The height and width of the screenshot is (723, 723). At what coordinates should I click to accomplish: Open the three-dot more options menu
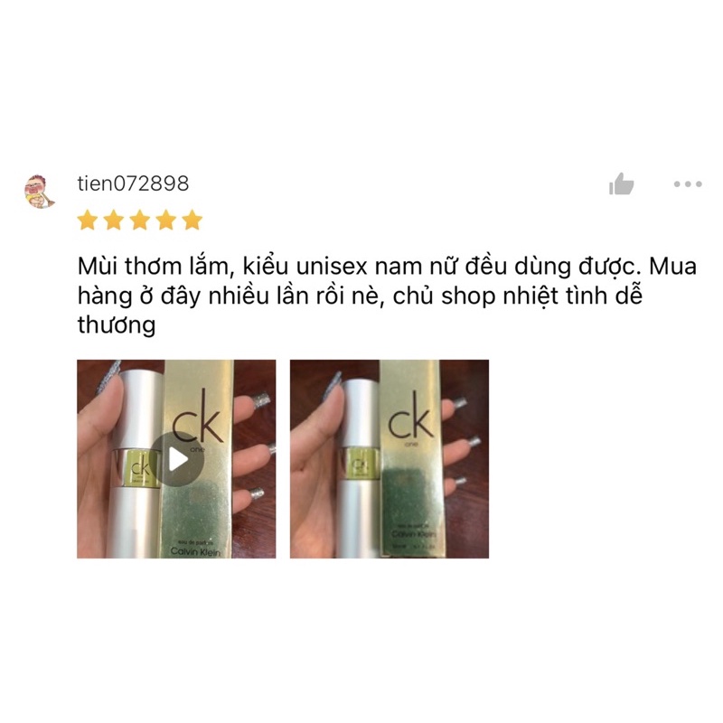[x=688, y=184]
